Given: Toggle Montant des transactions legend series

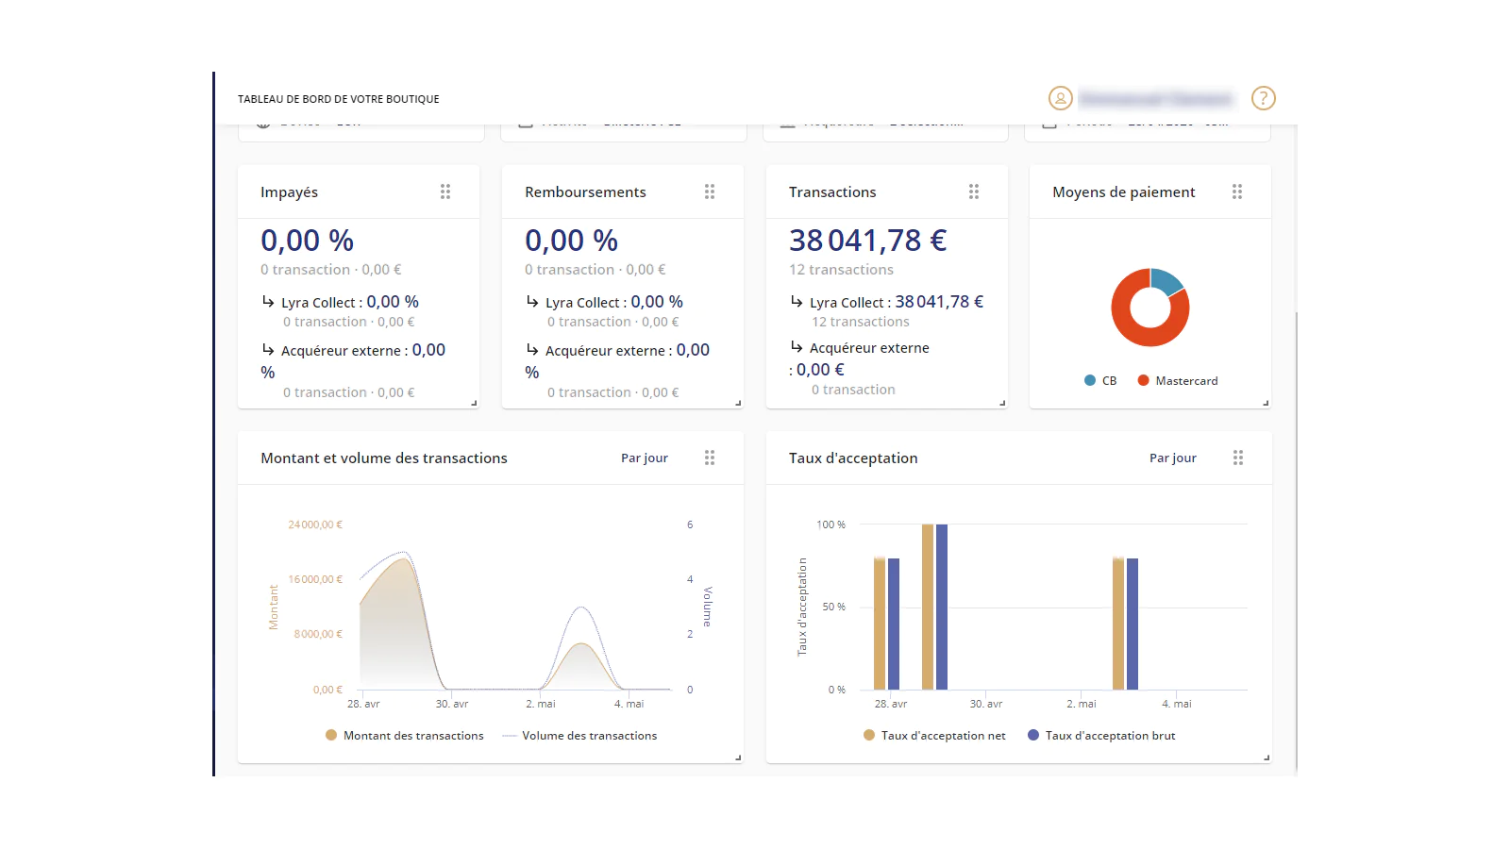Looking at the screenshot, I should (x=404, y=736).
